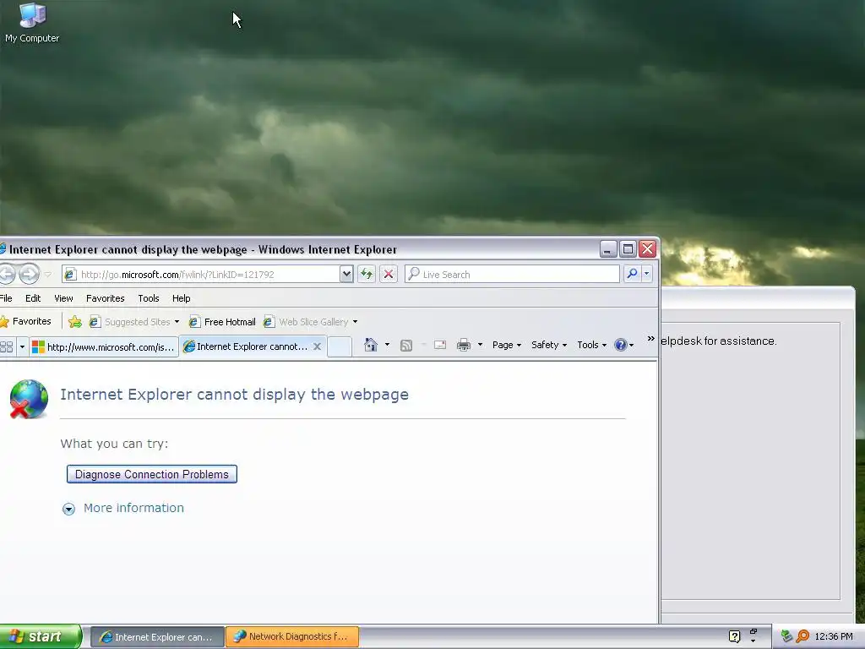The width and height of the screenshot is (865, 649).
Task: Click the command bar overflow chevron
Action: click(651, 339)
